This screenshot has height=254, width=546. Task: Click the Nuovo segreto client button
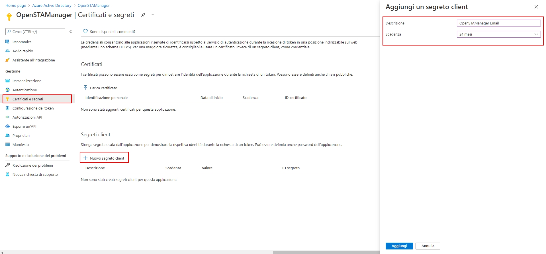point(104,158)
